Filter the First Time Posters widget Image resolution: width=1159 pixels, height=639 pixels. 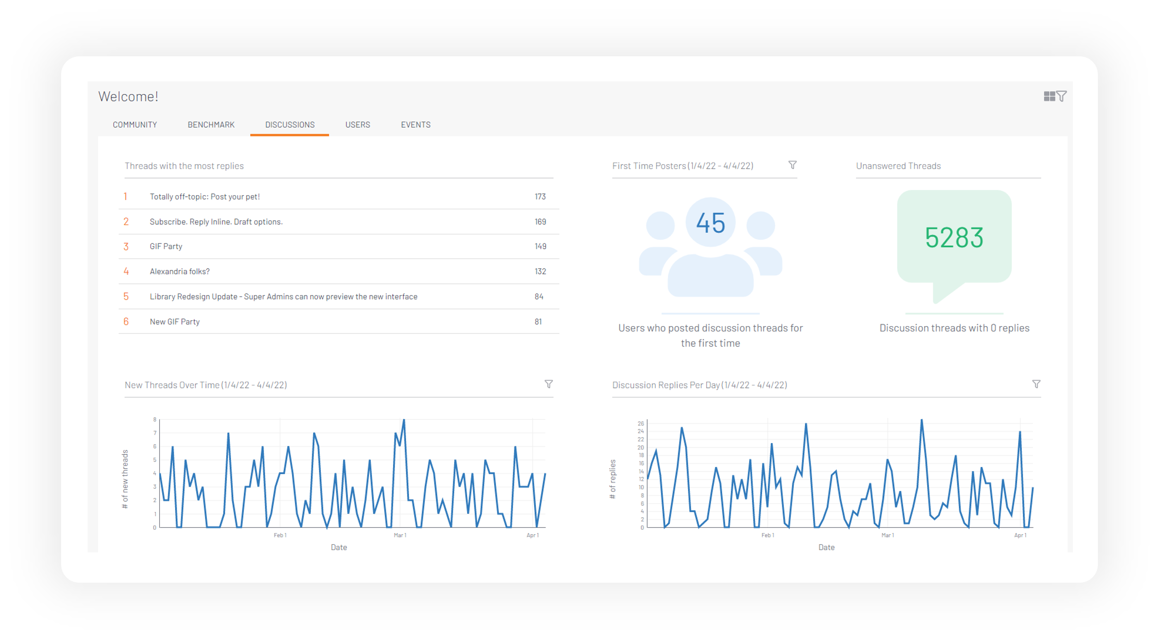[792, 165]
